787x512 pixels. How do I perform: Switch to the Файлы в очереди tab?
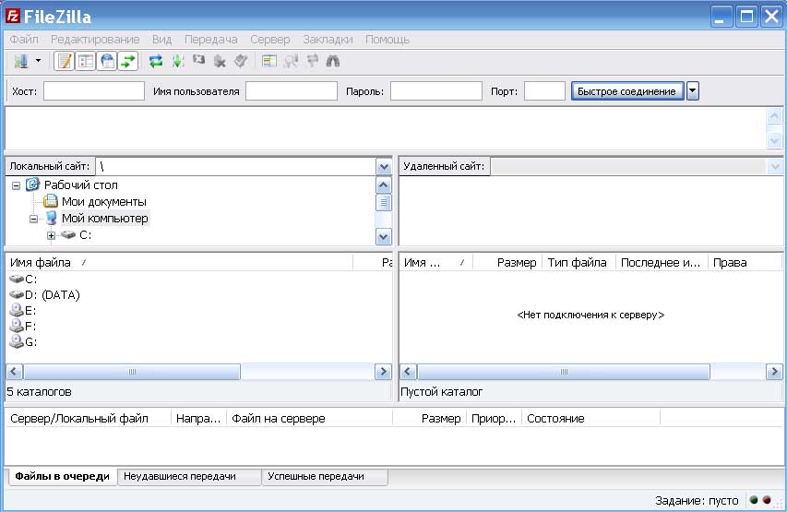[x=62, y=476]
